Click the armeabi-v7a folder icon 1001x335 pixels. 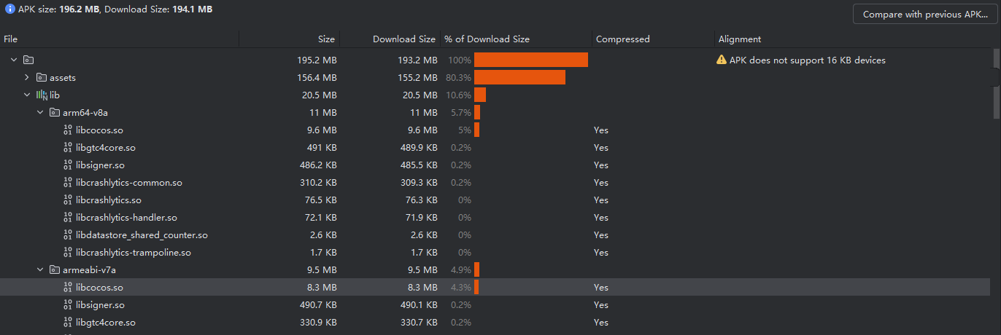[x=55, y=270]
